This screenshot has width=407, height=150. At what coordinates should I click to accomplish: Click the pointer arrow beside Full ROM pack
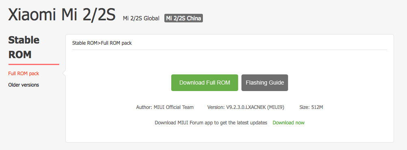click(x=64, y=74)
